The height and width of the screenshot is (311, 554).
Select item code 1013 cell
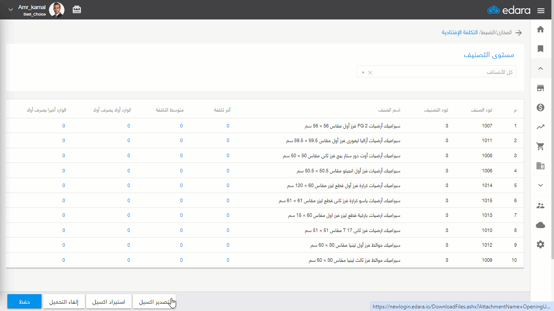tap(487, 215)
